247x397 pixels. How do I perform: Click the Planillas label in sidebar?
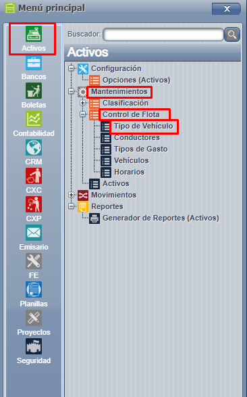coord(34,304)
